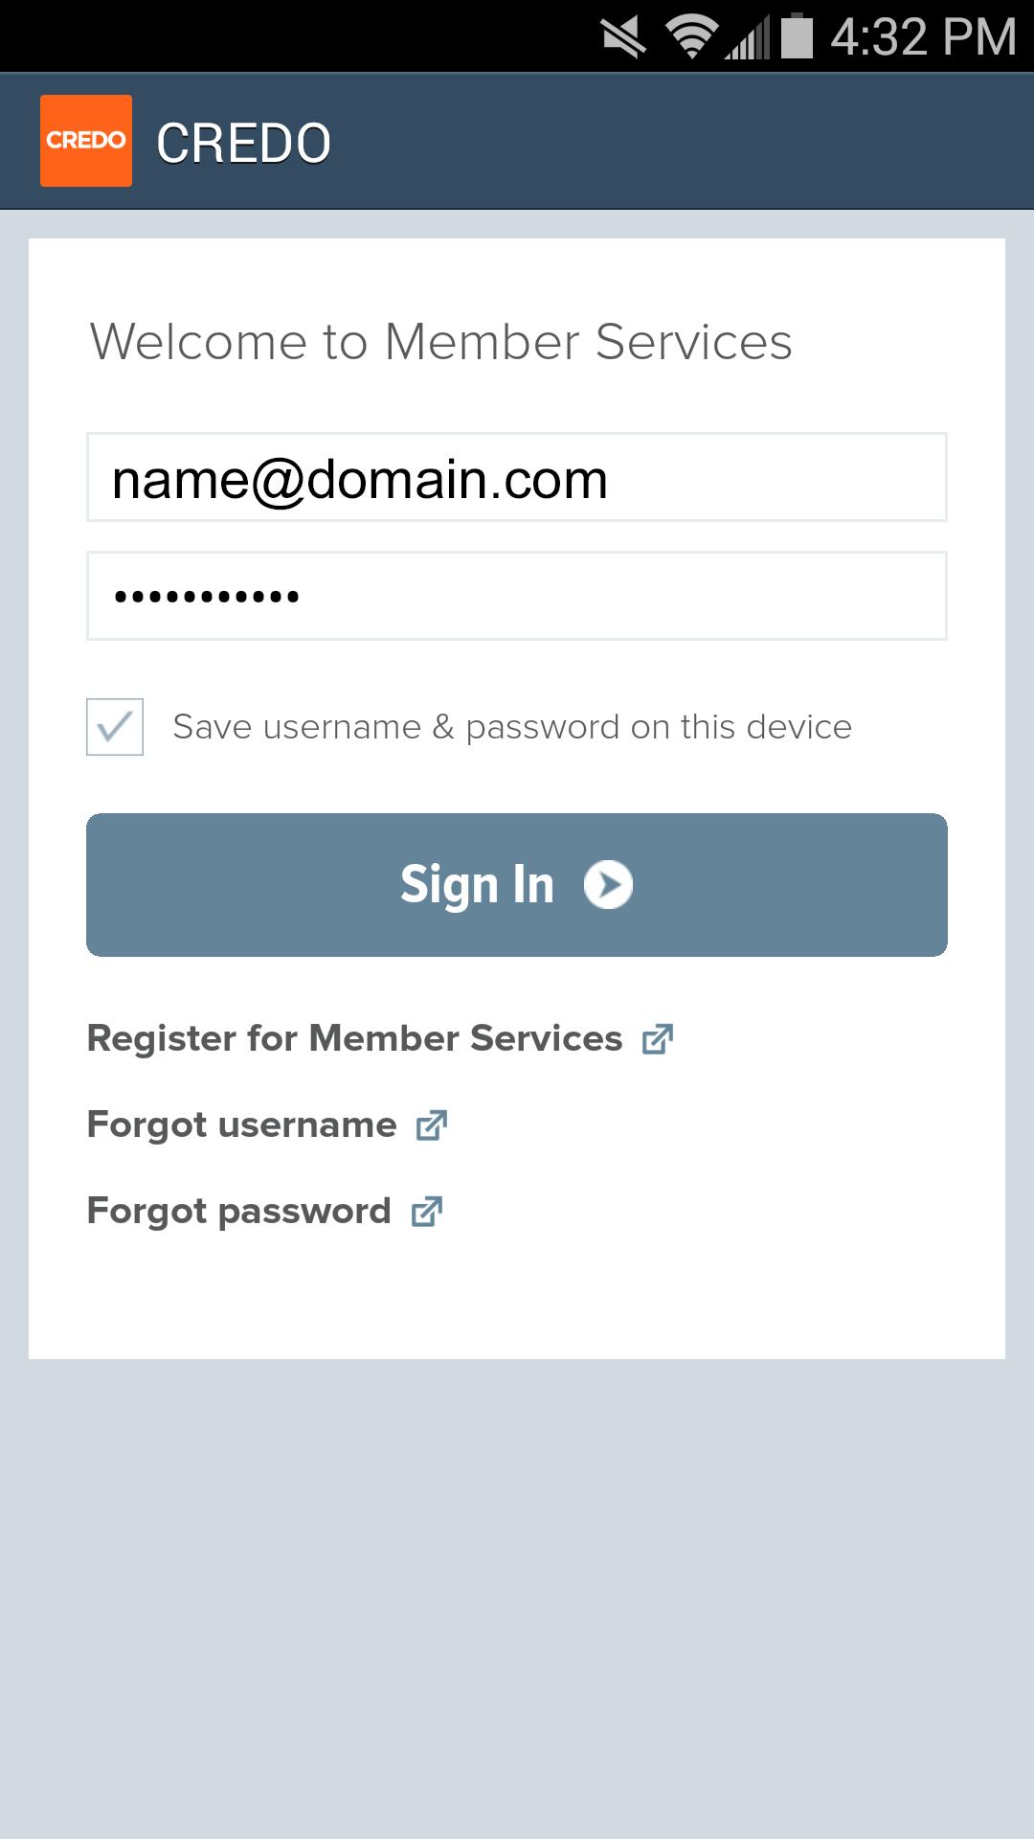Tap the muted sound status icon
Viewport: 1034px width, 1839px height.
[x=623, y=36]
